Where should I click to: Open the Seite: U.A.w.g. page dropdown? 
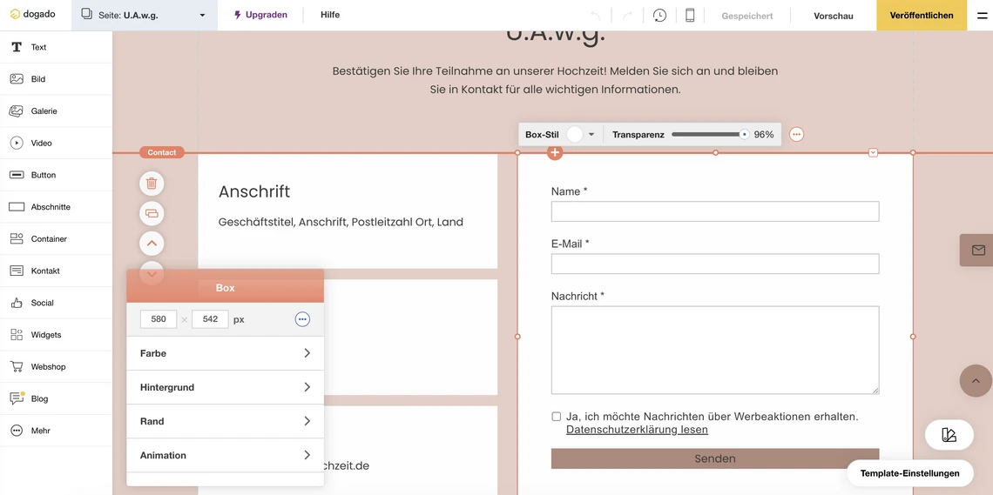click(145, 15)
